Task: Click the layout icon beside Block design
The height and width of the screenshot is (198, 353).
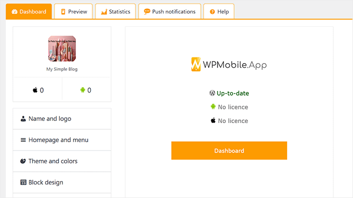Action: (x=23, y=182)
